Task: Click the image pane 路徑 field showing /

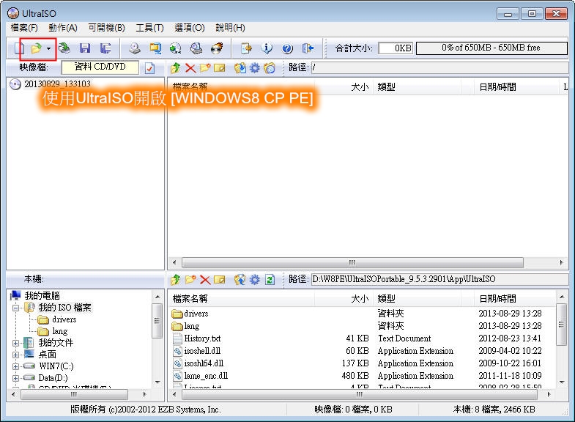Action: [x=439, y=67]
